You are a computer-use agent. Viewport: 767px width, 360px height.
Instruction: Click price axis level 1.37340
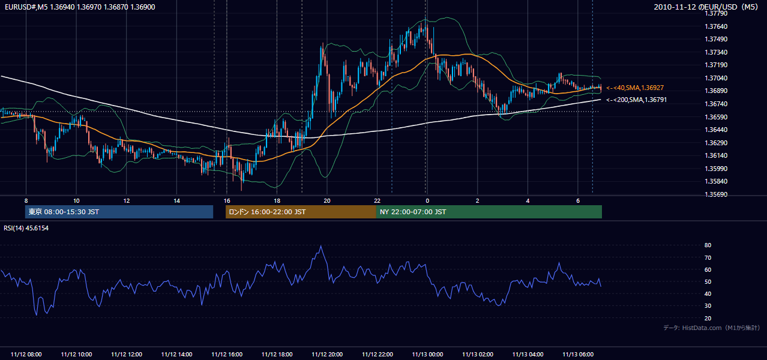(x=717, y=52)
